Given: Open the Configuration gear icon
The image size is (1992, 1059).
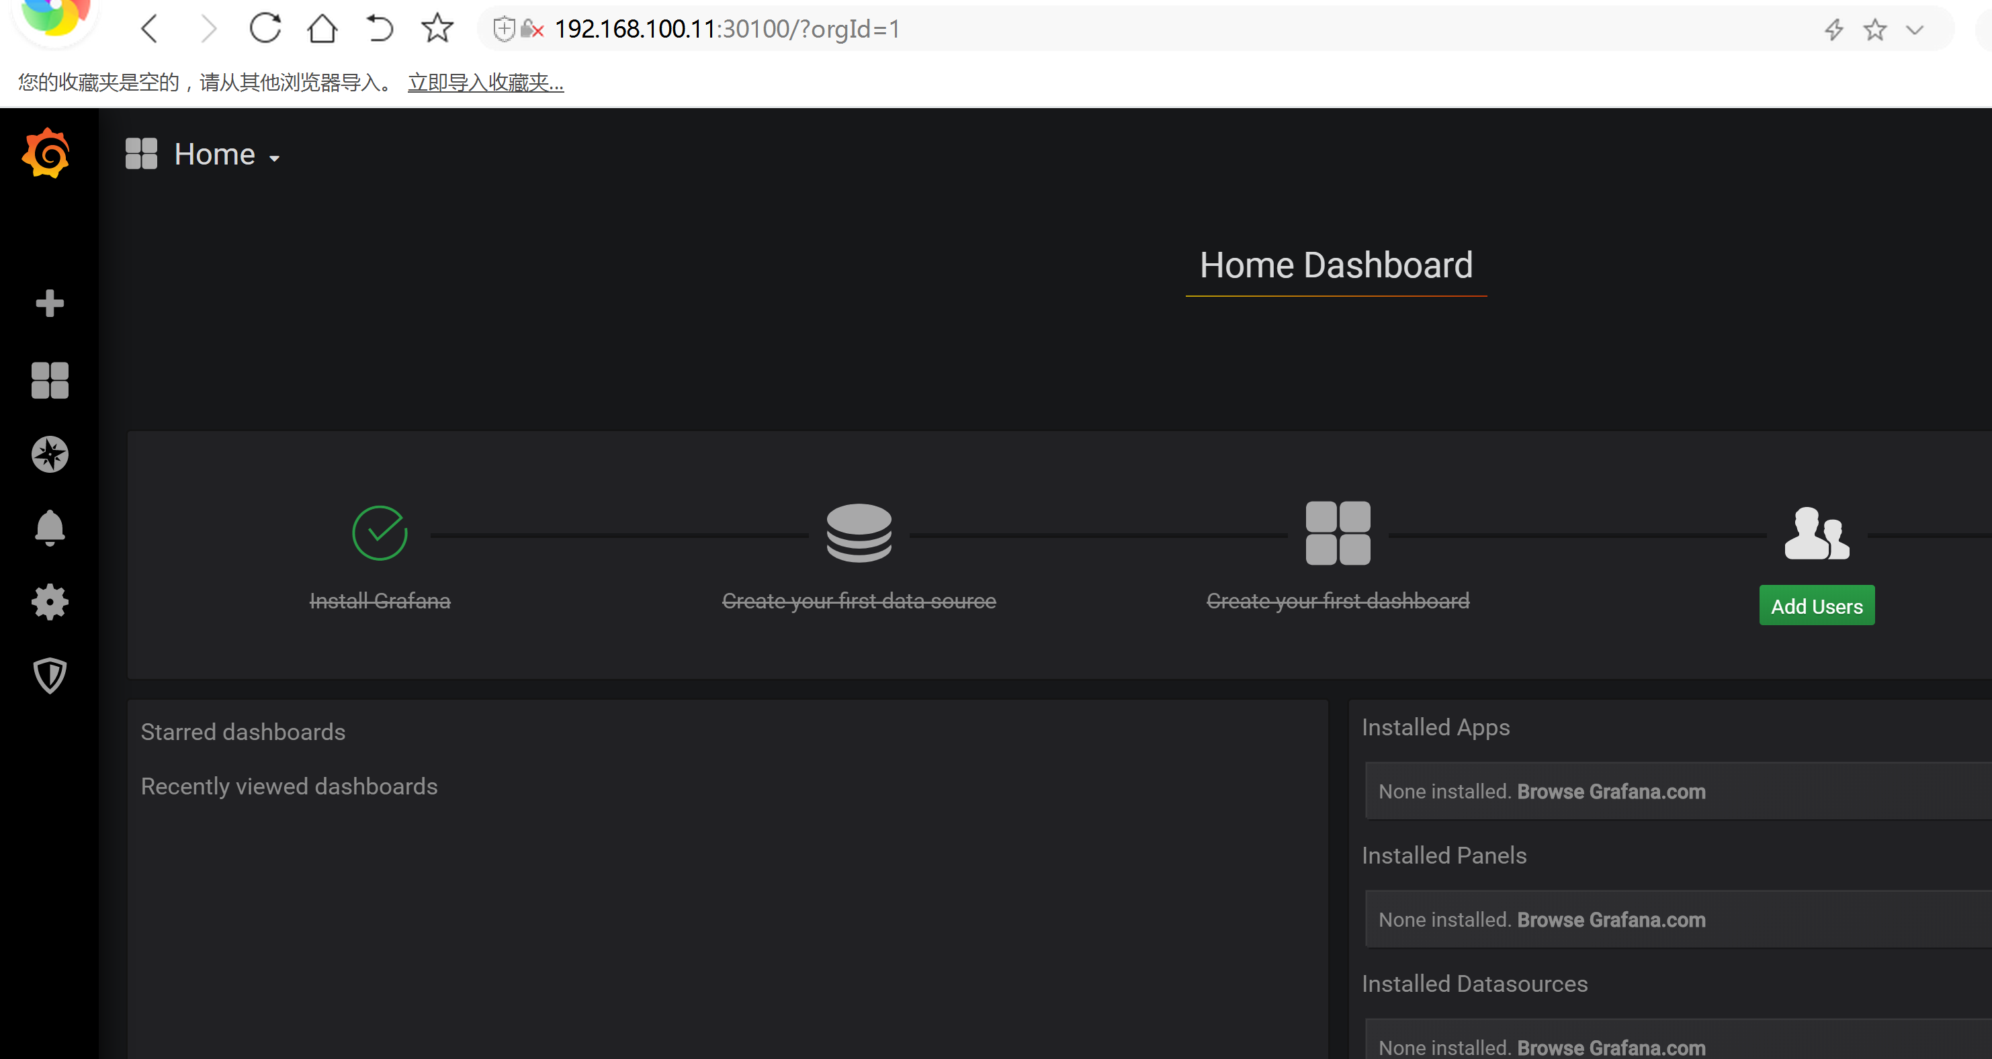Looking at the screenshot, I should [x=49, y=602].
